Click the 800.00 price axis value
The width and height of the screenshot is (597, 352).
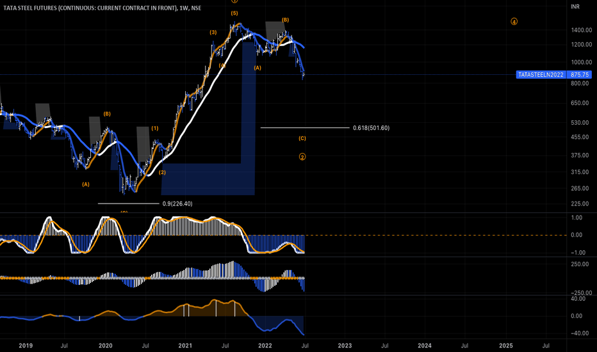[580, 83]
